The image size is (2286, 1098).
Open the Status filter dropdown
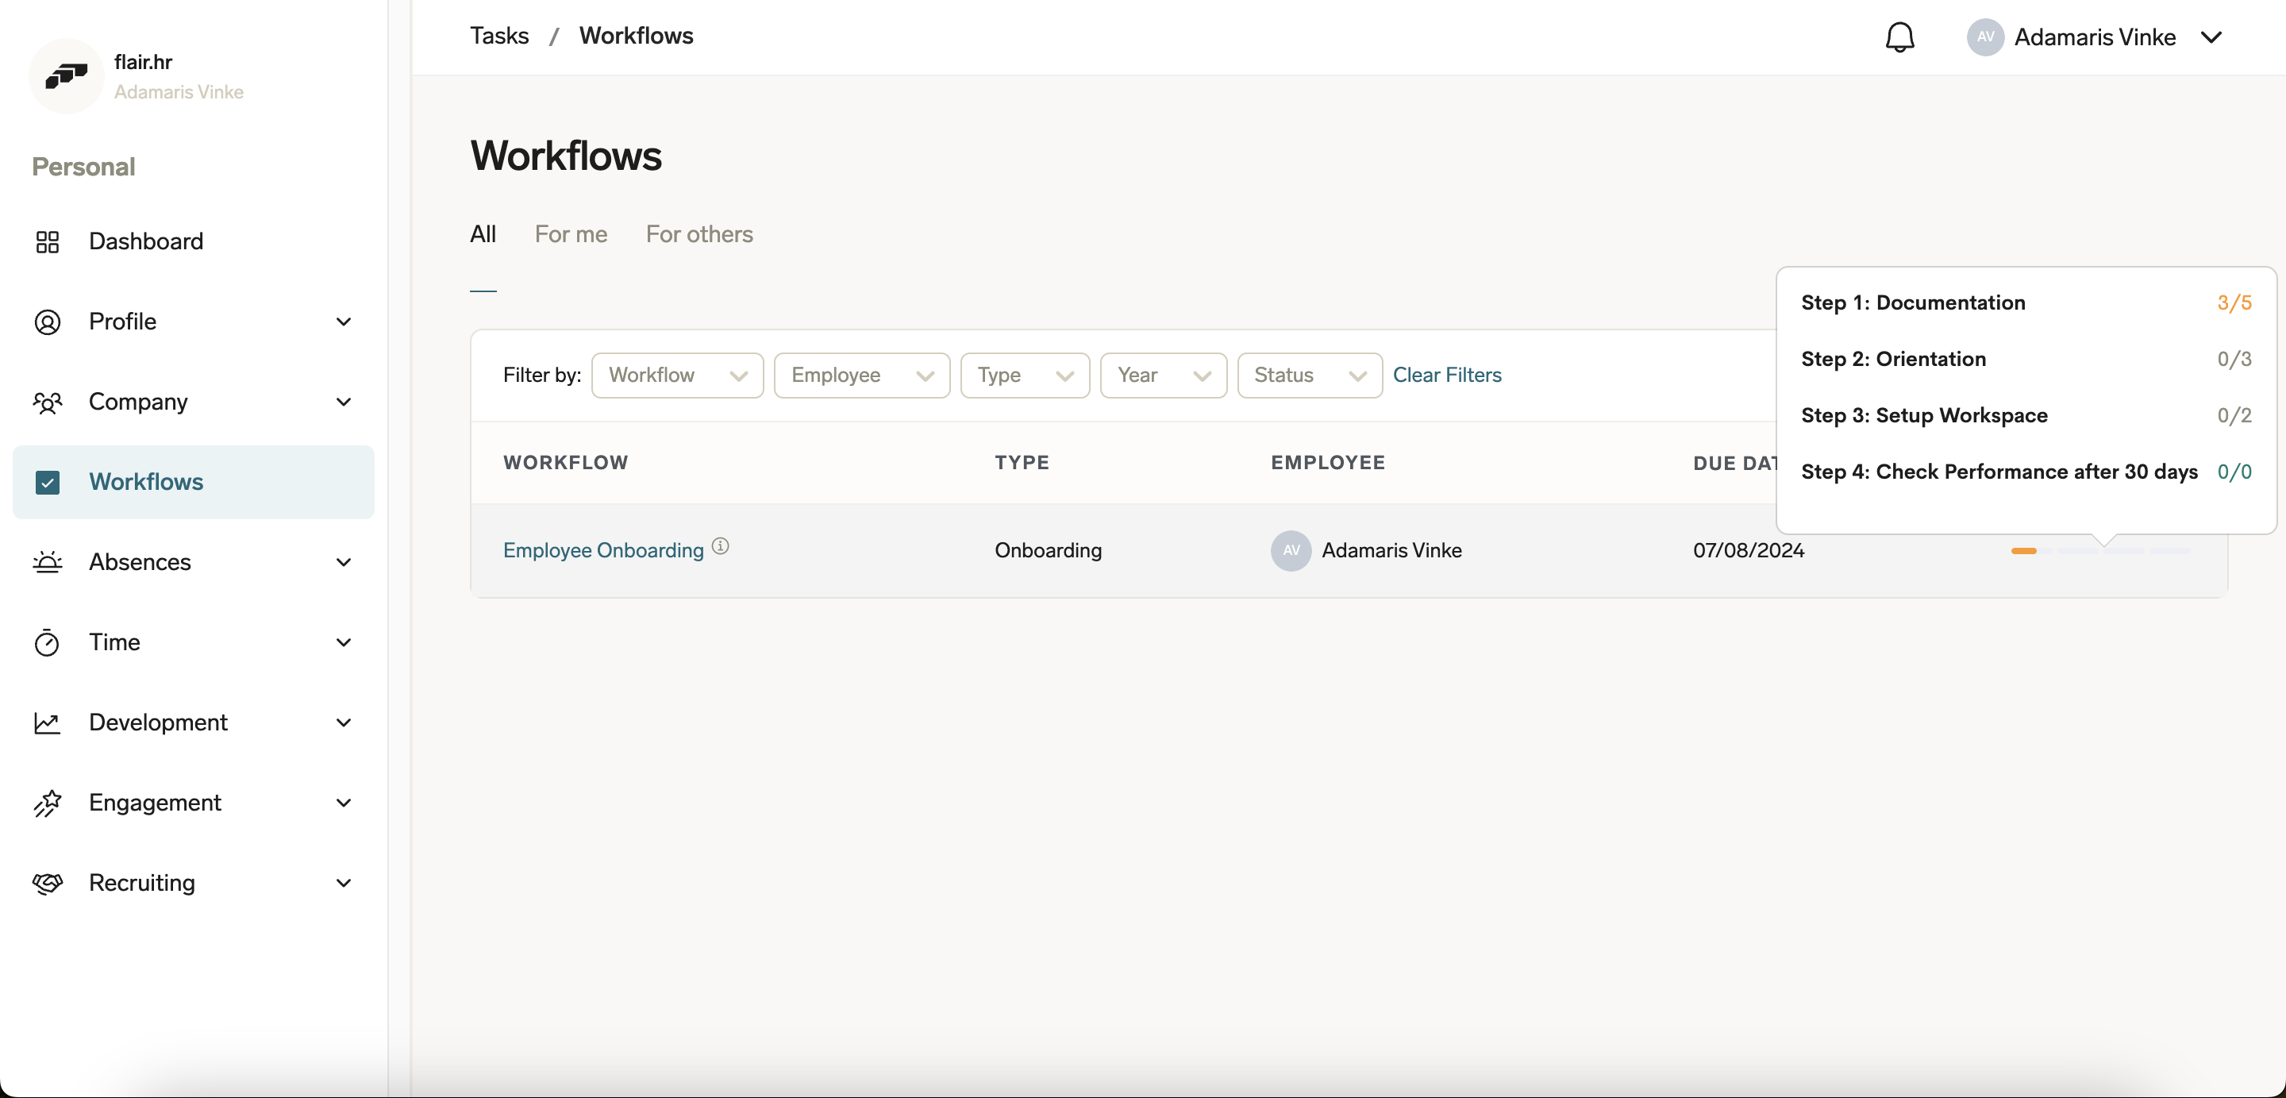pos(1309,375)
